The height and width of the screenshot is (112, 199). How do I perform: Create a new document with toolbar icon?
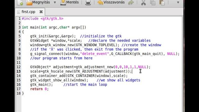(x=20, y=2)
